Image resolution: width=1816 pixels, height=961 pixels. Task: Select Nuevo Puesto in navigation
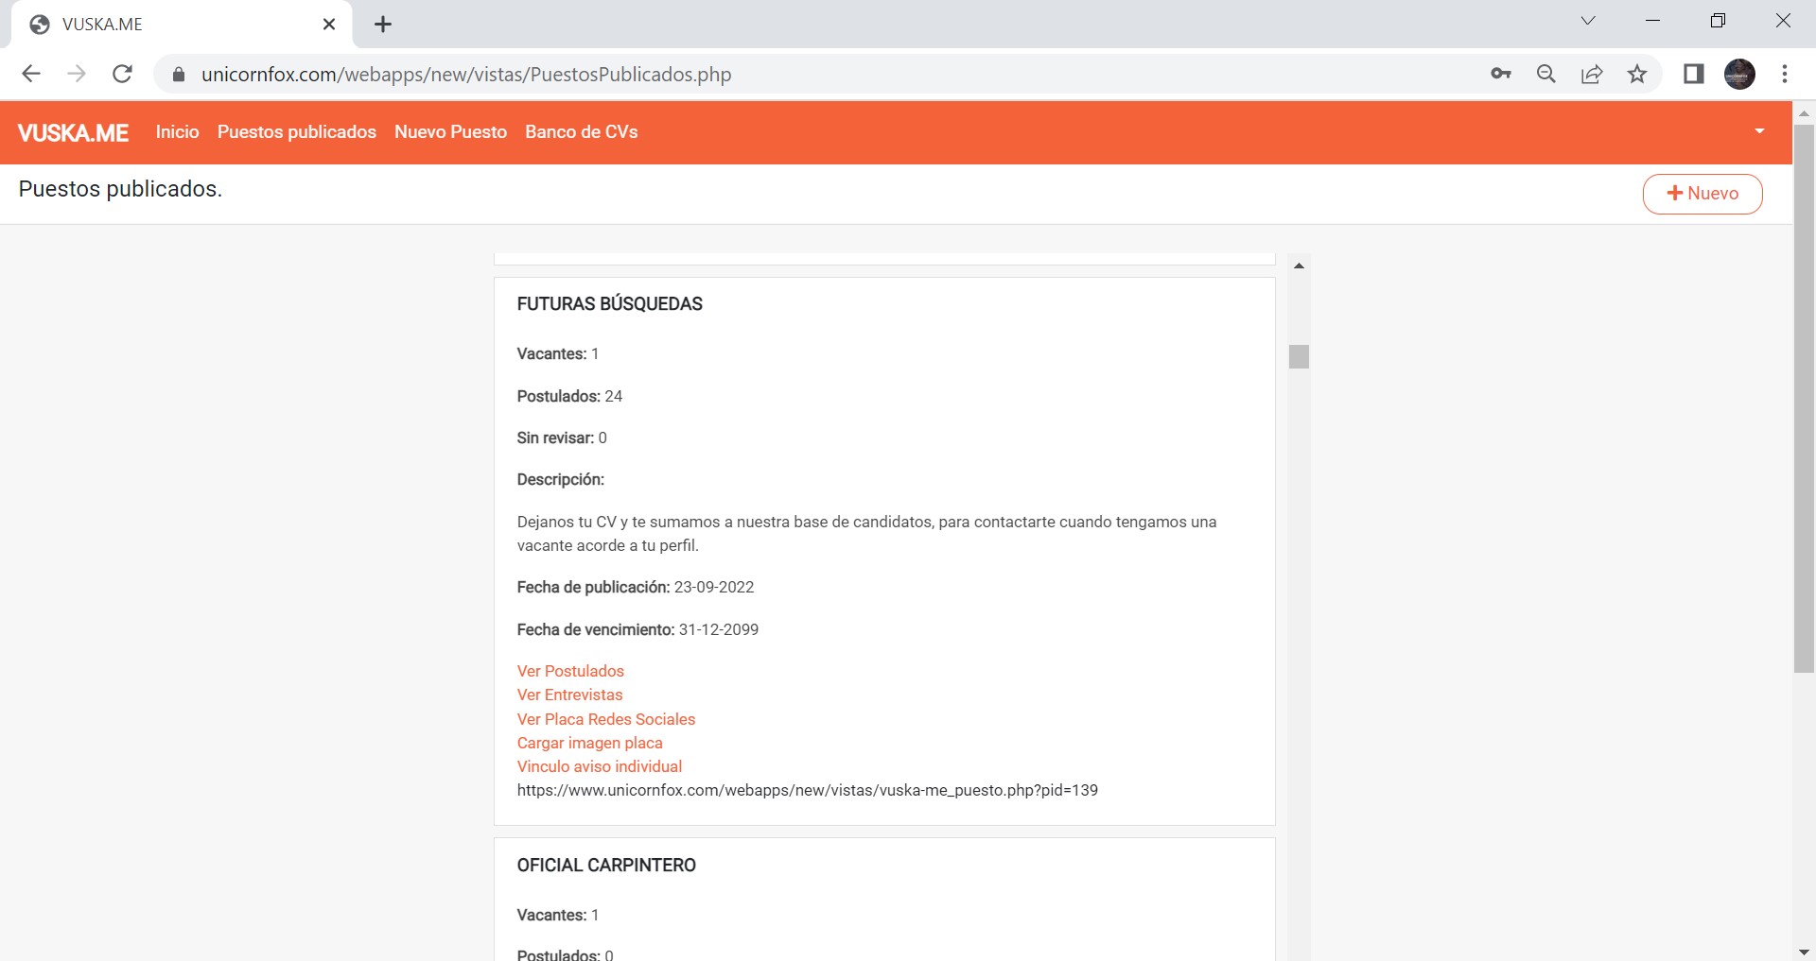(450, 132)
